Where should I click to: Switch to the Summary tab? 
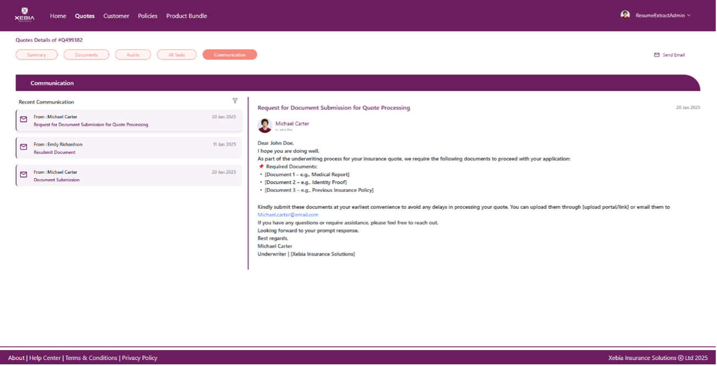click(x=37, y=55)
